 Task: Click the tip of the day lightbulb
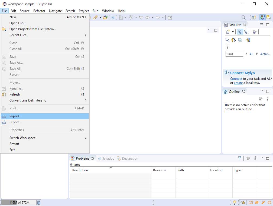235,202
